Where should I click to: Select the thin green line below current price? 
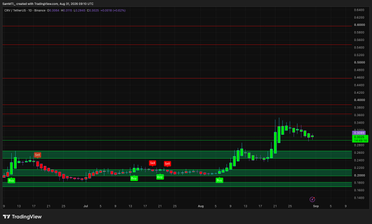coord(177,141)
